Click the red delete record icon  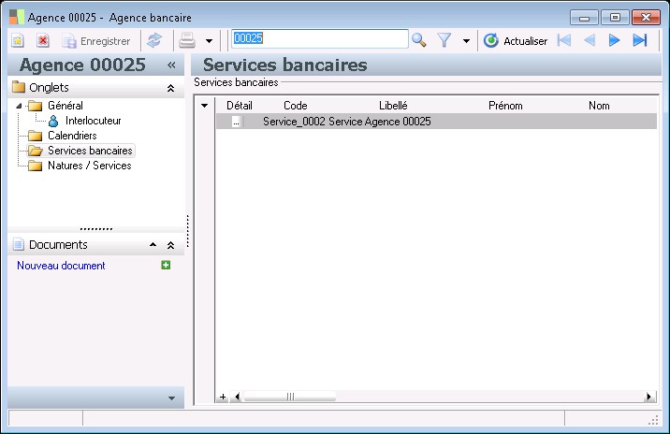(43, 41)
